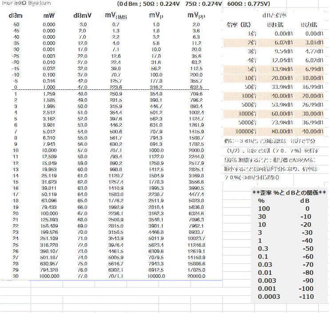Click mW value 501.187
This screenshot has width=329, height=313.
coord(49,257)
